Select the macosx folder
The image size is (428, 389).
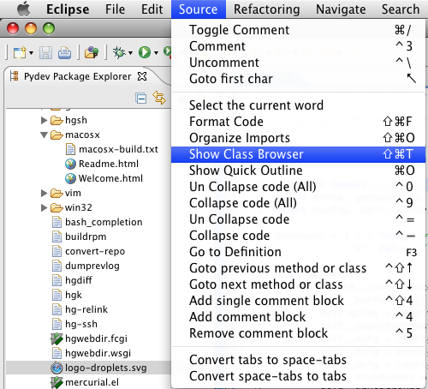point(82,135)
